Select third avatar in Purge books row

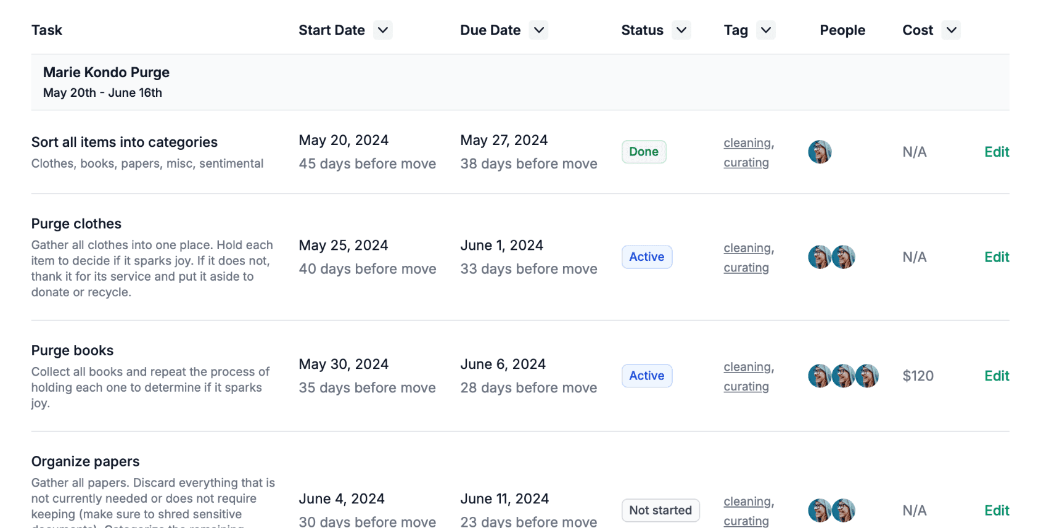867,376
